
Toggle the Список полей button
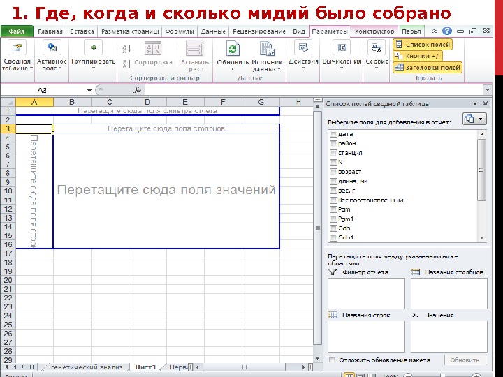[423, 45]
